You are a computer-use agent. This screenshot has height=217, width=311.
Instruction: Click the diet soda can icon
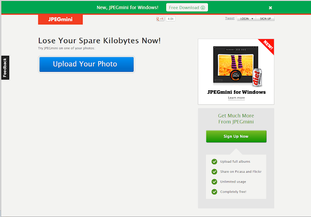pos(257,78)
